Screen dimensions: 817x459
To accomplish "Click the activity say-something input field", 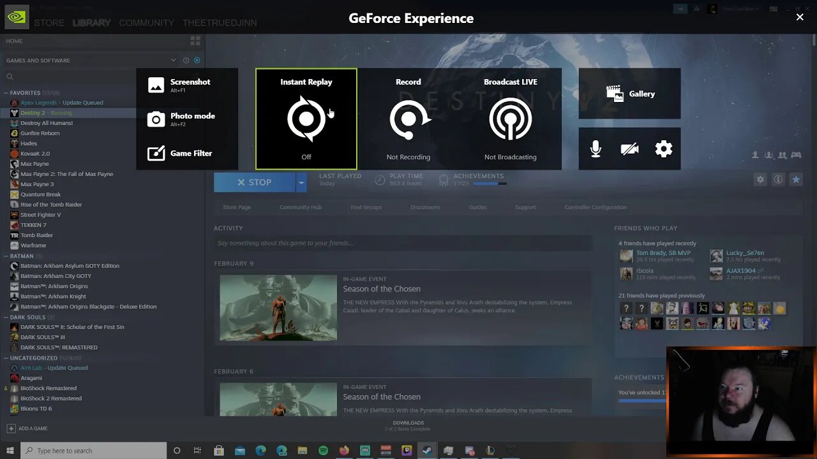I will 403,243.
